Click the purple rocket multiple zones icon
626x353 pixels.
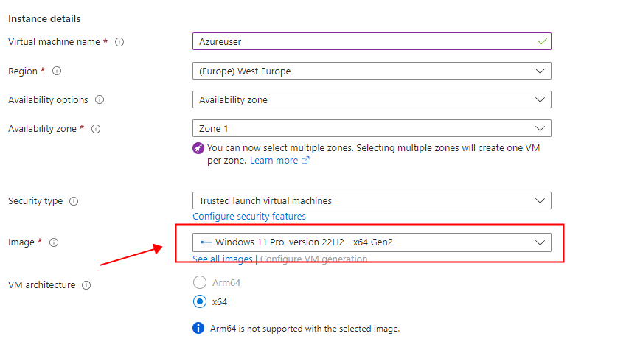(x=198, y=148)
